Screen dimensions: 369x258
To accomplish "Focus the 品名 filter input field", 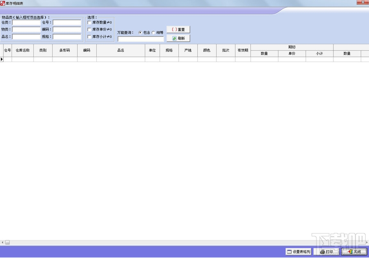I will point(26,37).
